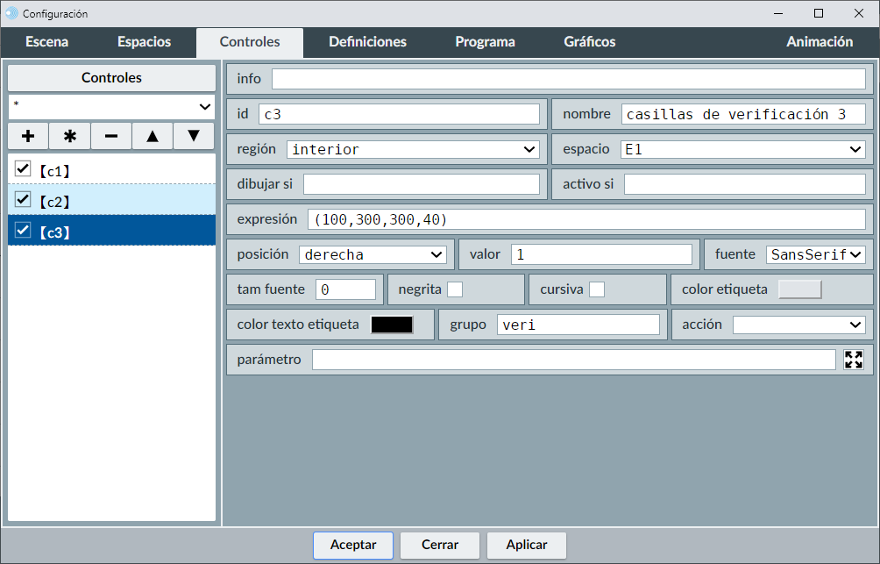Expand the parámetro field editor
This screenshot has height=564, width=880.
click(853, 360)
